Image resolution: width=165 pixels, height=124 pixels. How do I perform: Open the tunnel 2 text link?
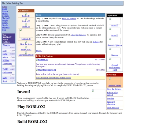click(x=115, y=25)
